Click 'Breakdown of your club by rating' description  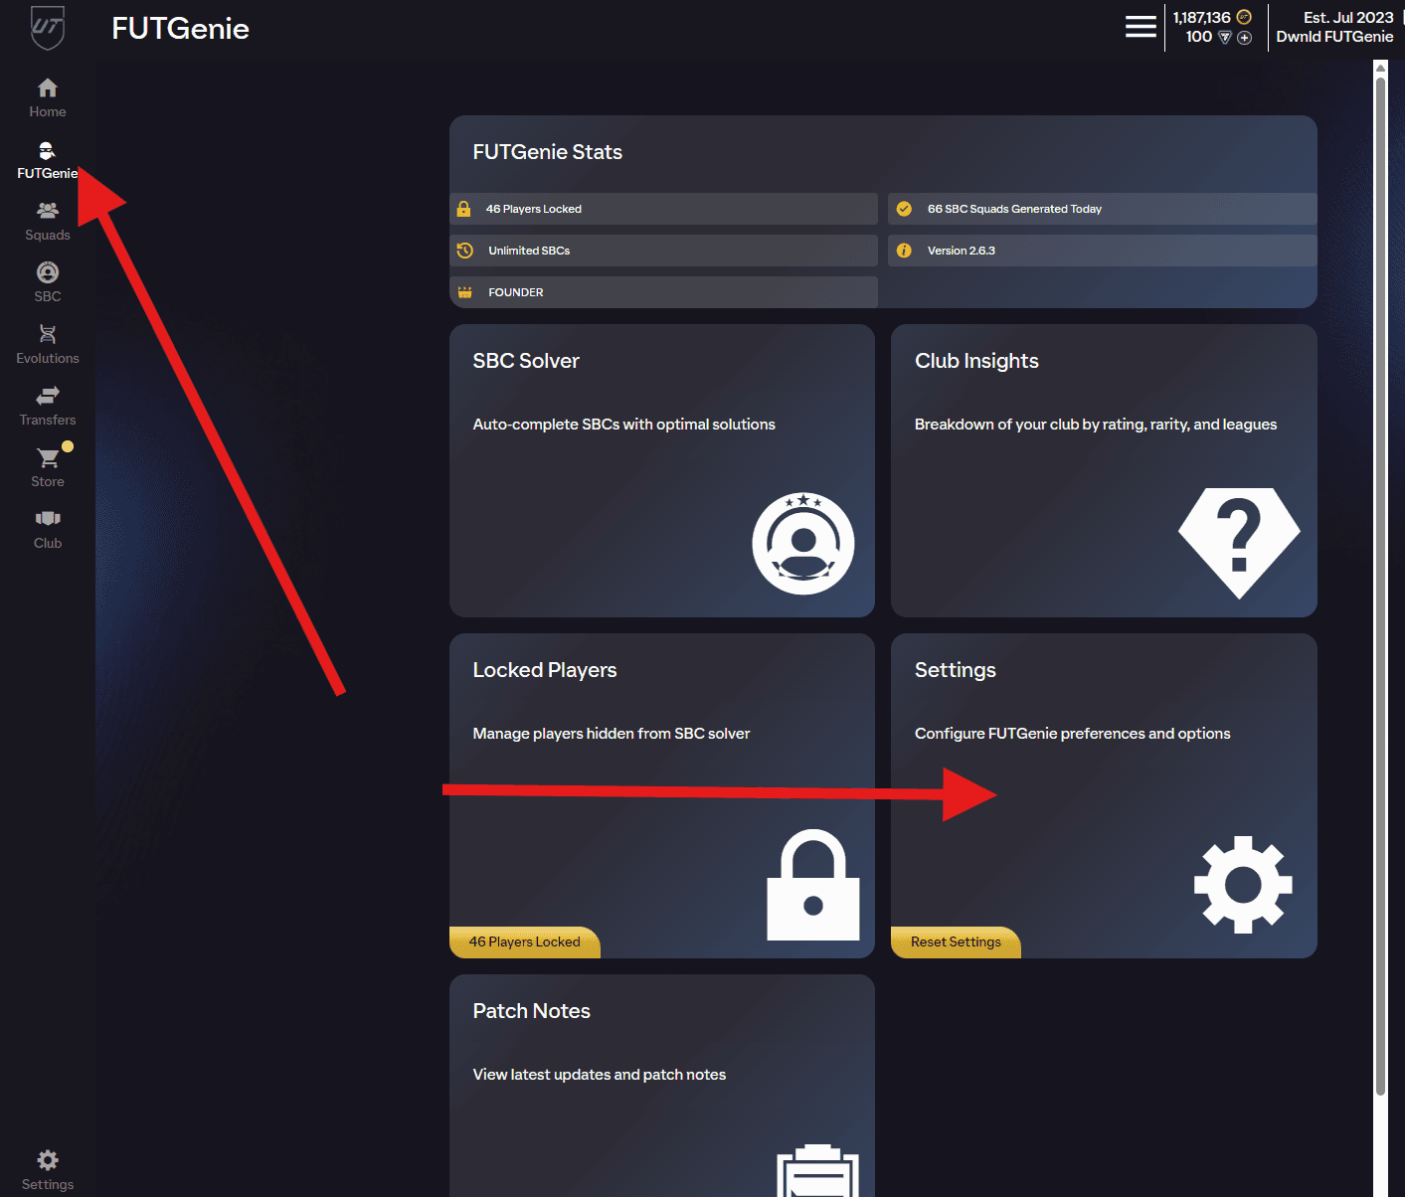(1096, 425)
